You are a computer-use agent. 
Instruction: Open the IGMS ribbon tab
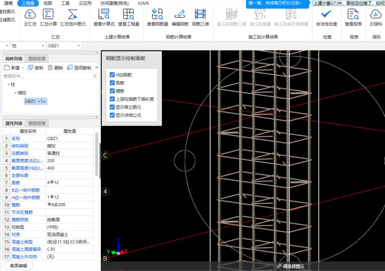(x=144, y=3)
